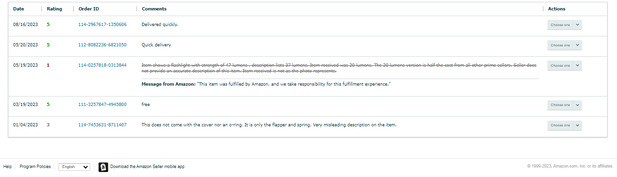617x177 pixels.
Task: Click the Help link in footer
Action: point(8,167)
